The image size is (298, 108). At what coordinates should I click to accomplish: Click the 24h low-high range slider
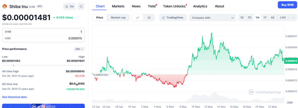pyautogui.click(x=43, y=65)
